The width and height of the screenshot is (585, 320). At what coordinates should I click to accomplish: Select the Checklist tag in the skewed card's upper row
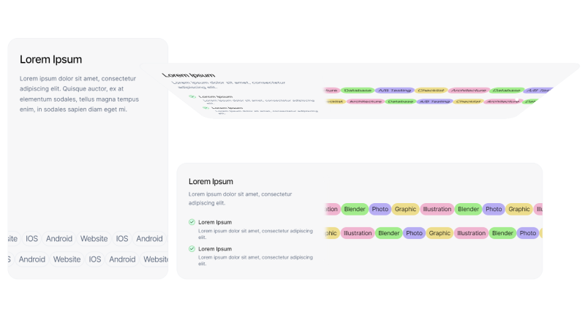(x=430, y=91)
